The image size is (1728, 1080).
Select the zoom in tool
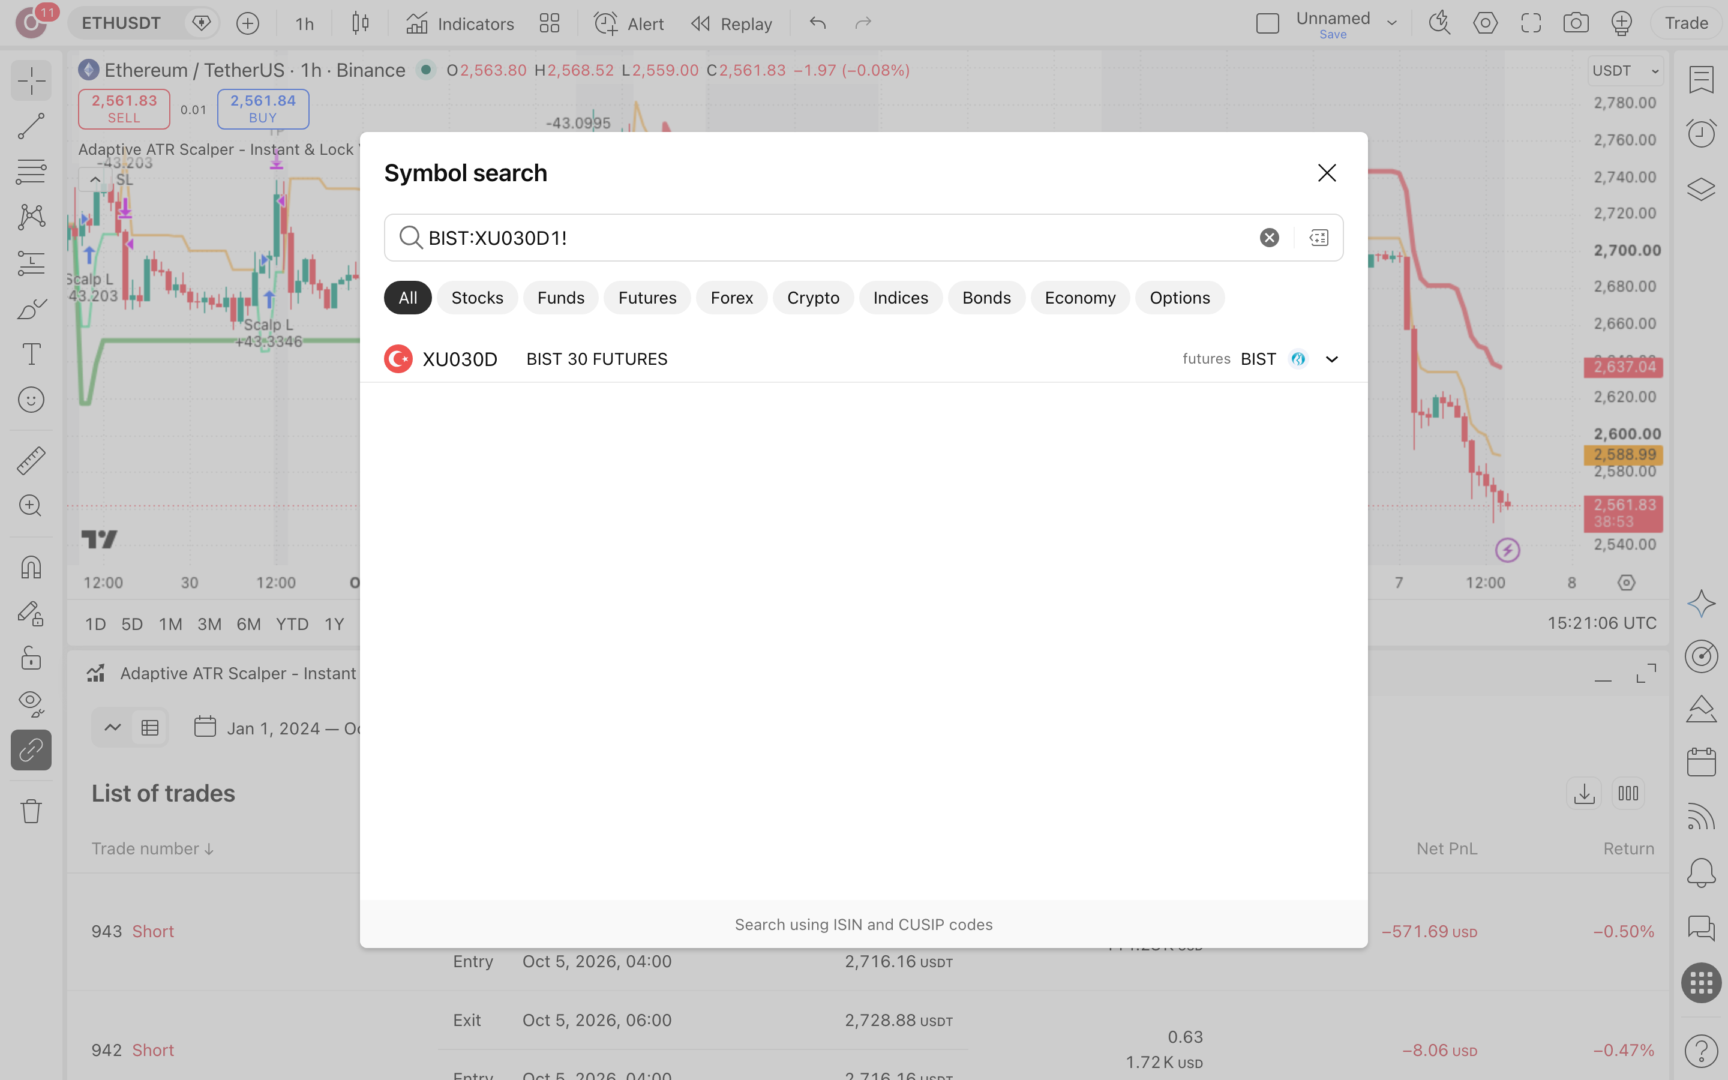[x=31, y=506]
